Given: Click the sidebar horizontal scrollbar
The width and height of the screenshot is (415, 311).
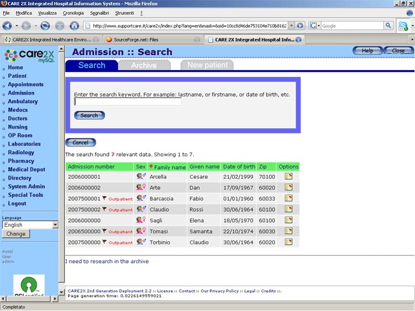Looking at the screenshot, I should (x=29, y=299).
